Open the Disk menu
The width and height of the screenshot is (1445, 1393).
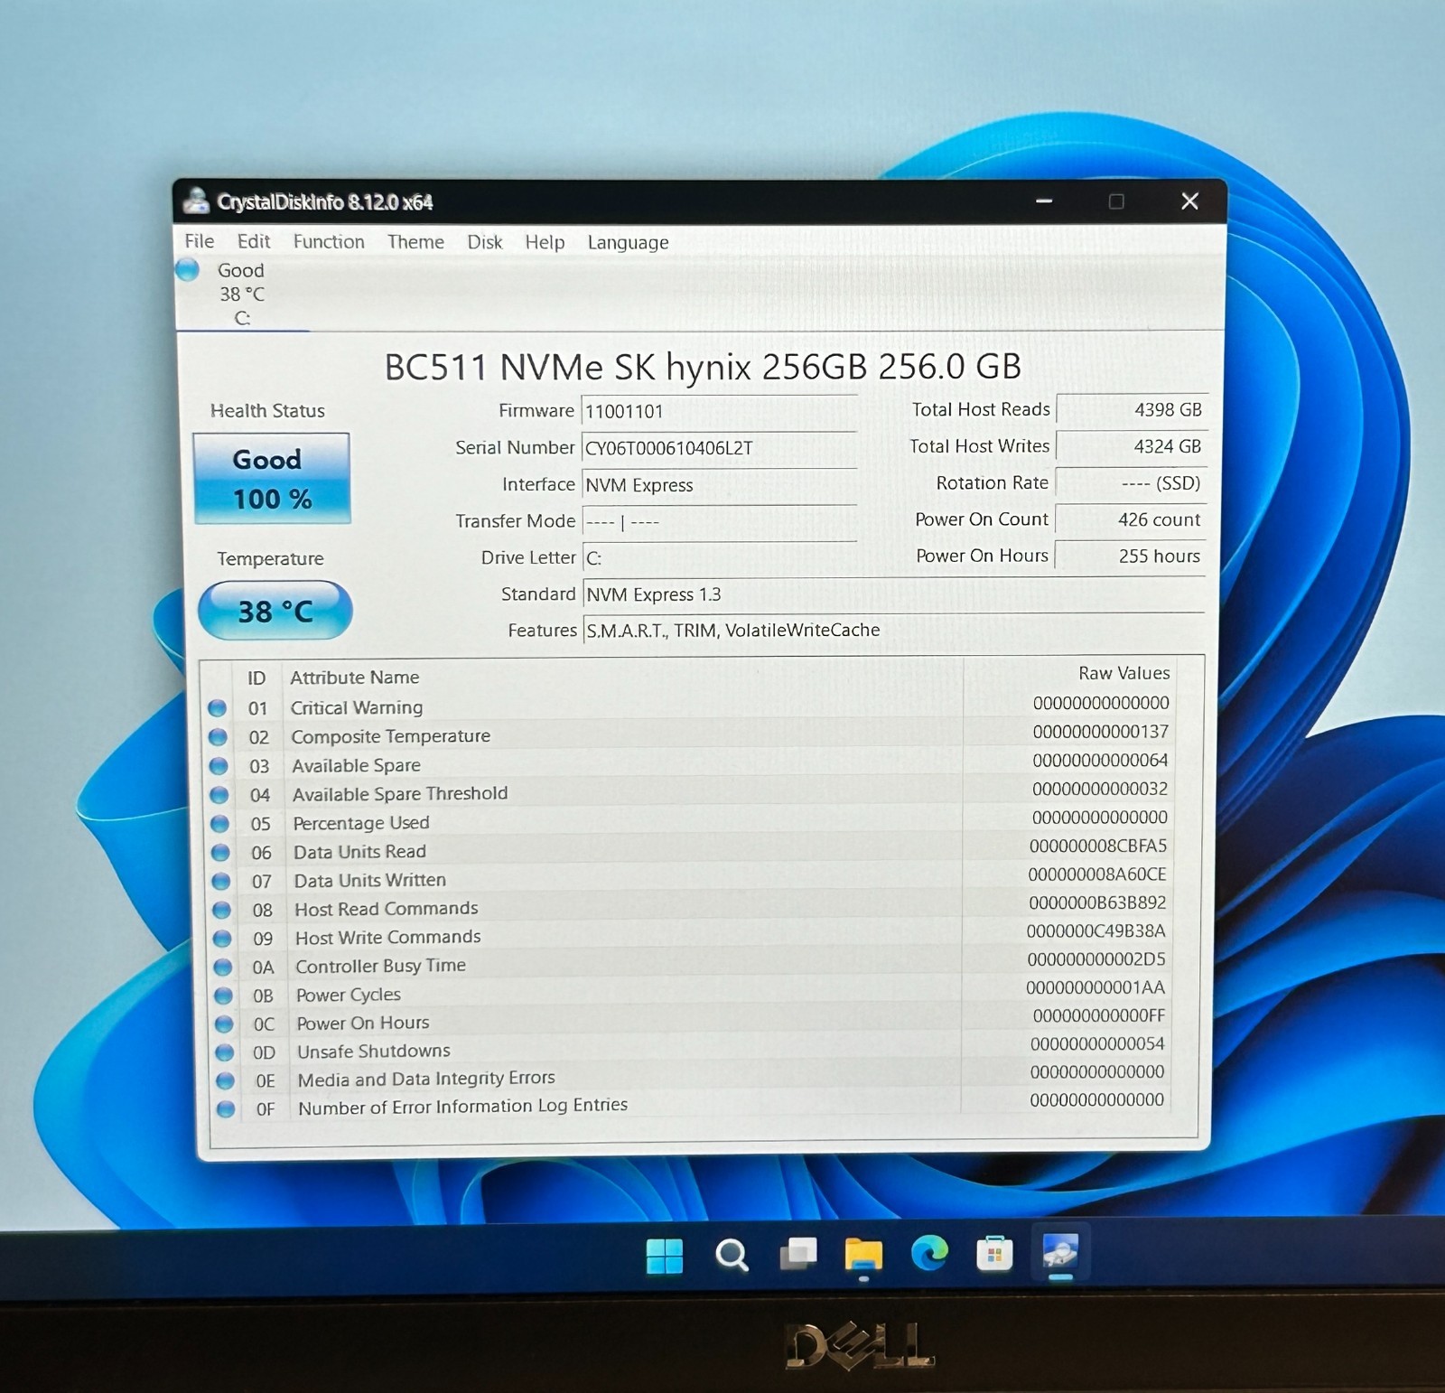pos(484,242)
